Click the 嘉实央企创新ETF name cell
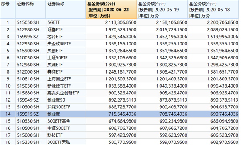The image size is (241, 145). pyautogui.click(x=65, y=93)
